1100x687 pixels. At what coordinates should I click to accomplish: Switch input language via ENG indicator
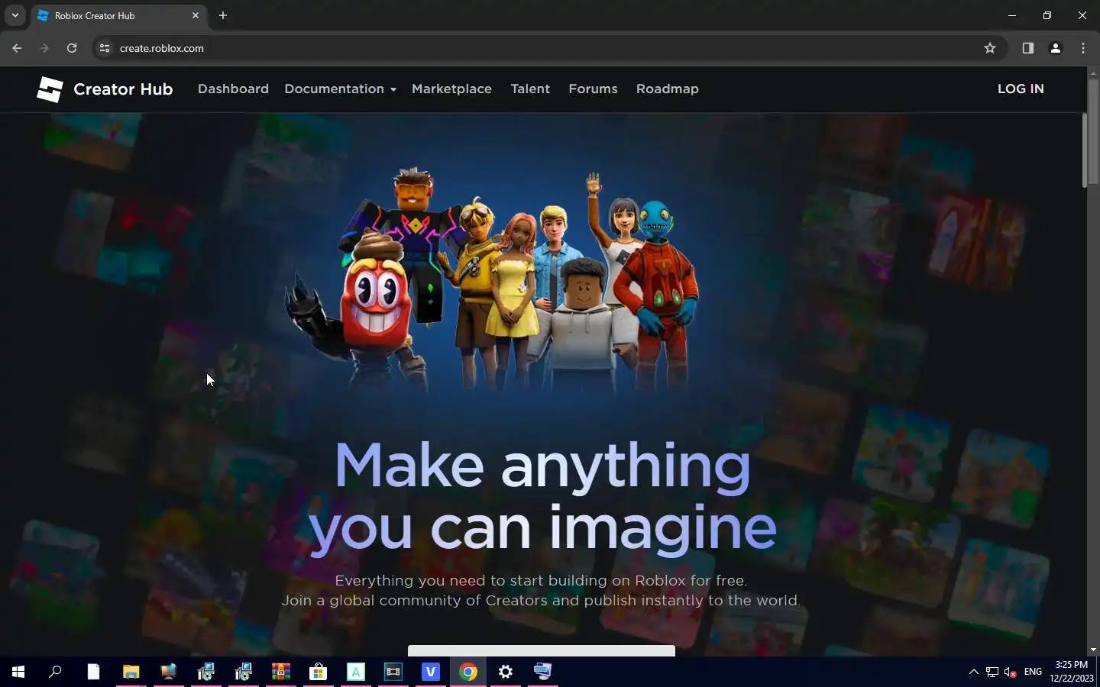(x=1033, y=672)
